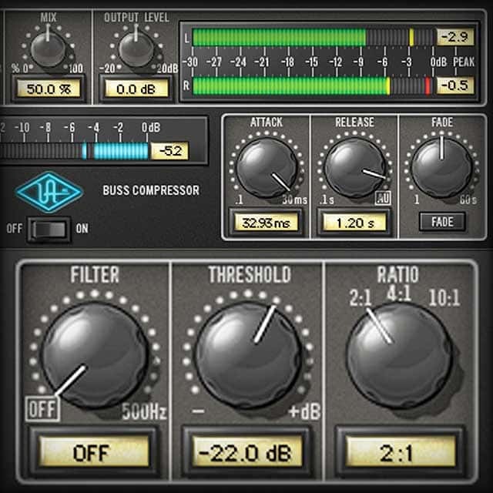Click the FADE button
This screenshot has height=493, width=493.
click(442, 222)
